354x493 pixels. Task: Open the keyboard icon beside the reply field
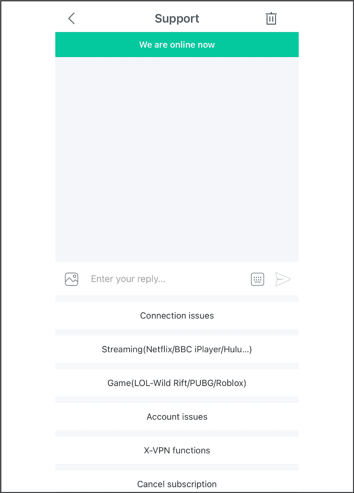point(258,279)
